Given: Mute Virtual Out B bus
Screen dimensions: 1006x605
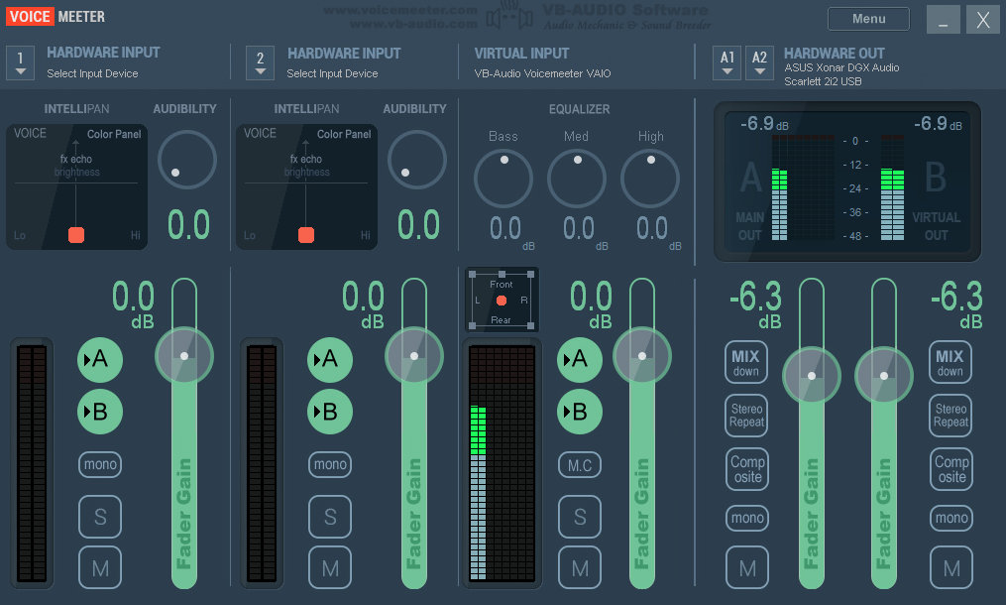Looking at the screenshot, I should point(951,567).
